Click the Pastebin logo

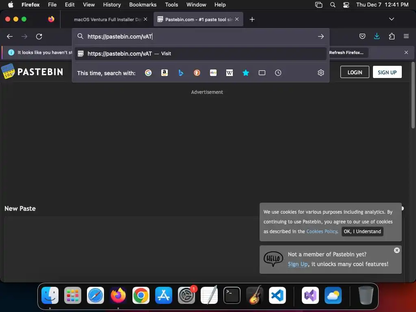(x=32, y=71)
